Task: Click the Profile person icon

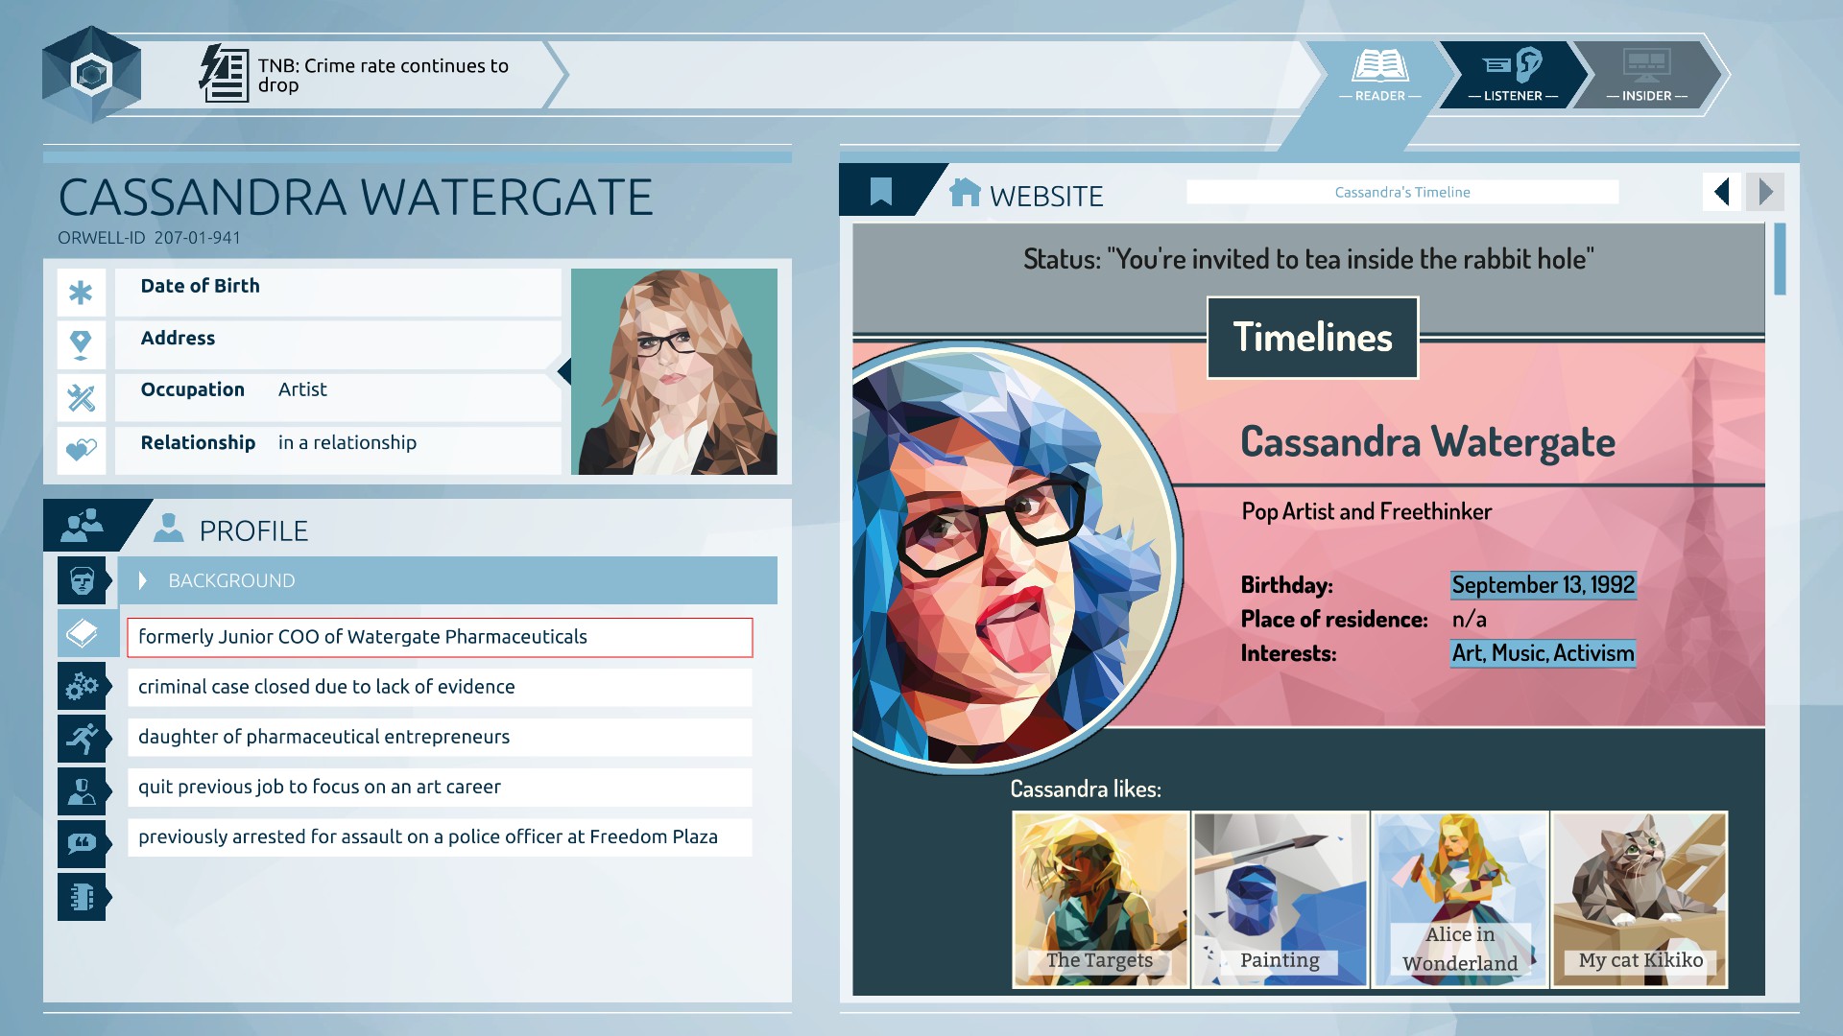Action: [169, 528]
